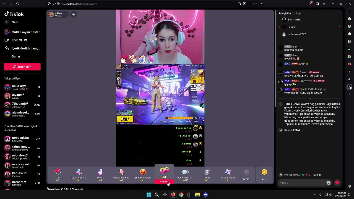This screenshot has width=354, height=199.
Task: Open suggested streamer pubg.misha
Action: point(22,139)
